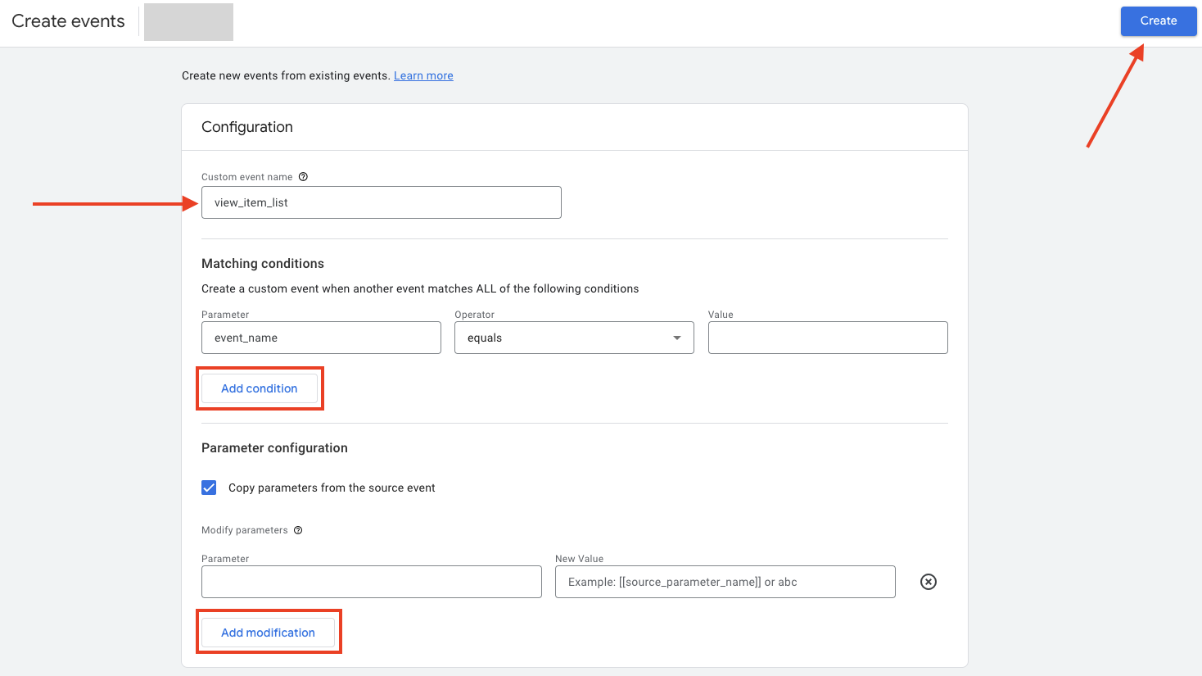Click the Matching conditions section heading
Image resolution: width=1202 pixels, height=676 pixels.
(x=263, y=264)
